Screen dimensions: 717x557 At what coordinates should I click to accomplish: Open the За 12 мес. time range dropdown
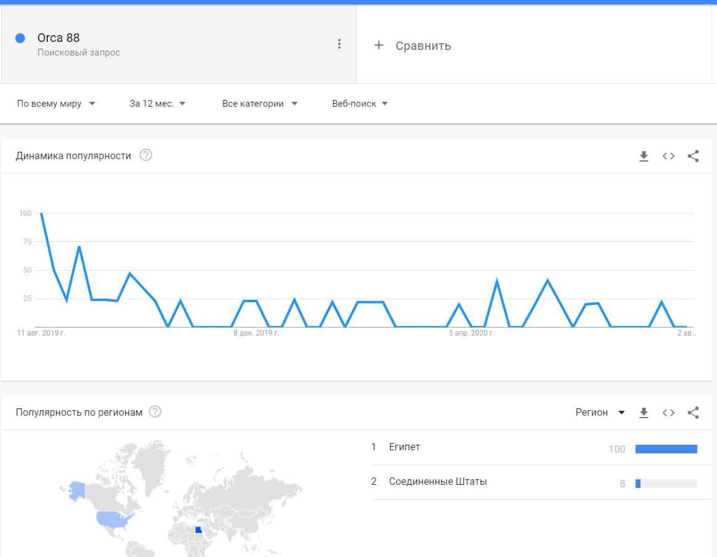pos(157,104)
